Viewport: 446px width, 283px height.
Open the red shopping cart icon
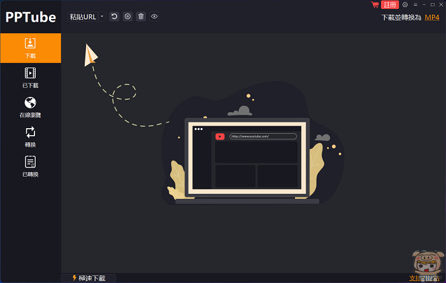click(375, 4)
